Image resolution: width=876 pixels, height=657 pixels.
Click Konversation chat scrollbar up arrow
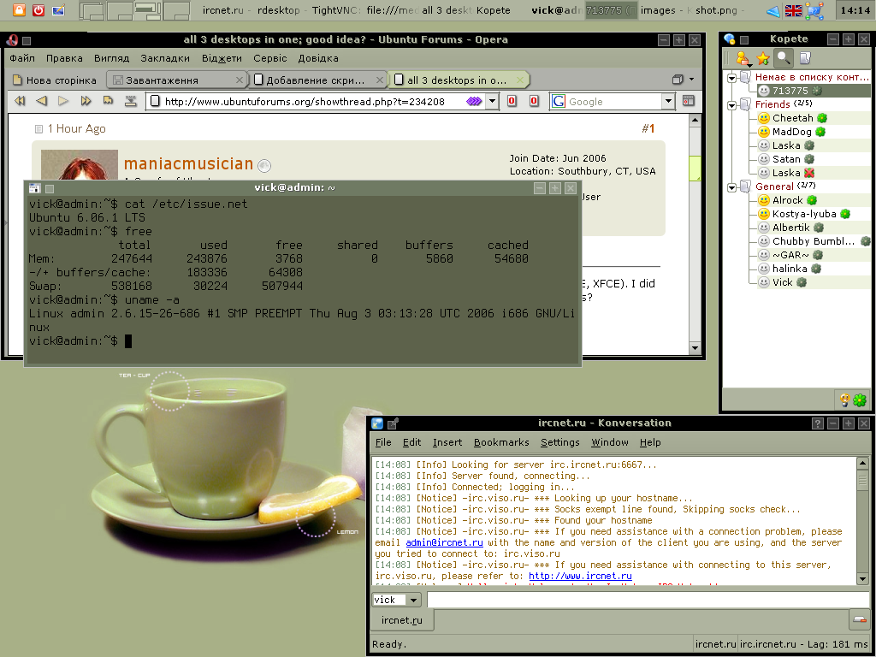point(862,463)
